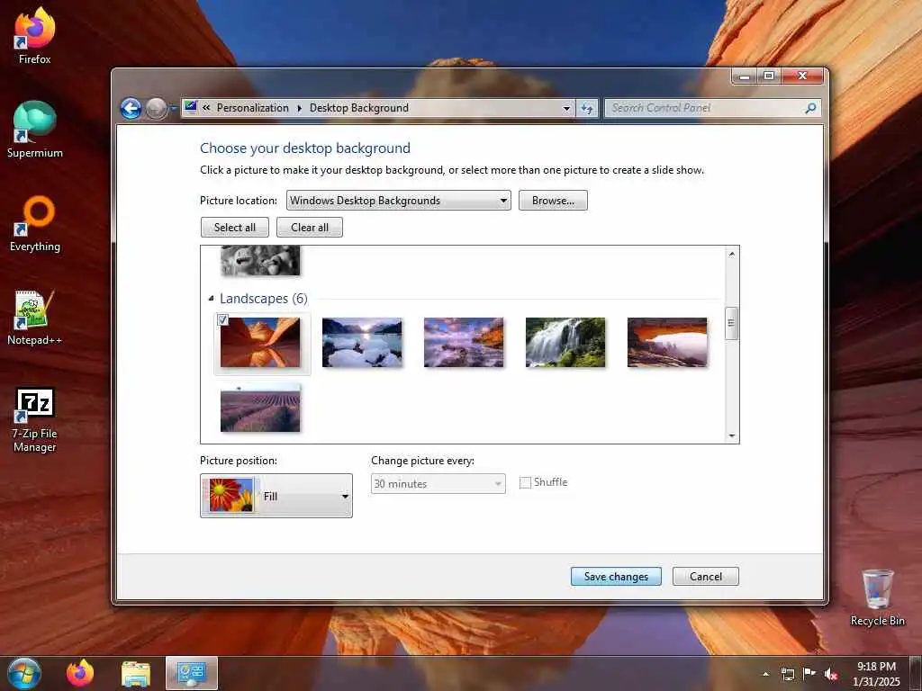This screenshot has width=922, height=691.
Task: Select the rock arch wallpaper thumbnail
Action: [667, 343]
